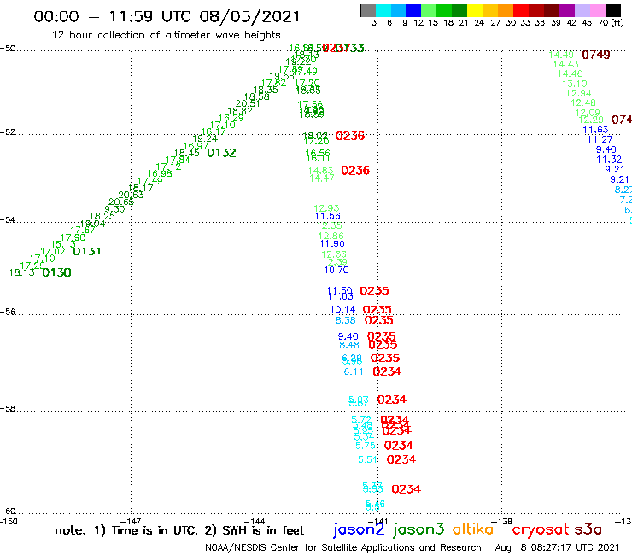
Task: Click the note about UTC time and SWH
Action: point(179,530)
